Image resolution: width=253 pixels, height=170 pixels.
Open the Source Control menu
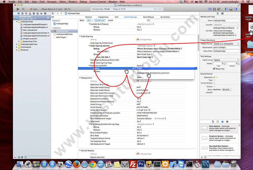pyautogui.click(x=98, y=2)
